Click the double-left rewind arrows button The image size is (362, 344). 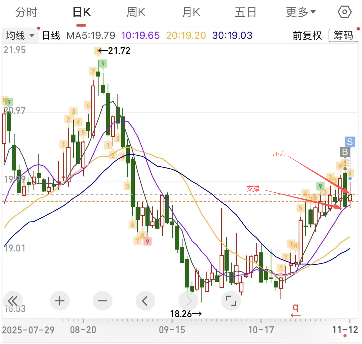tap(13, 301)
